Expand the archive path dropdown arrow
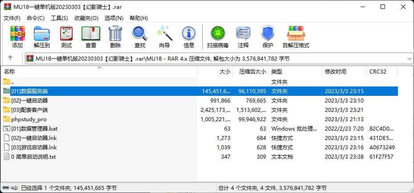414x193 pixels. pyautogui.click(x=409, y=58)
